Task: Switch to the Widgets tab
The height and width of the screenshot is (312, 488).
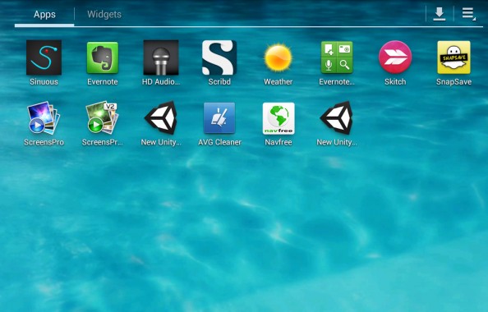Action: click(x=104, y=14)
